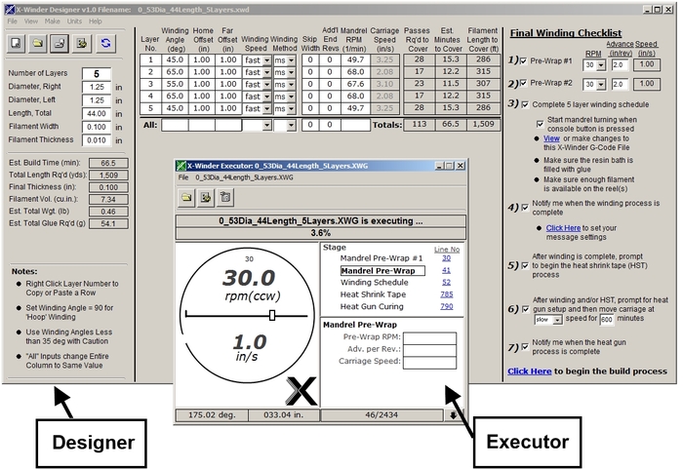The image size is (683, 469).
Task: Click the New file icon in Designer toolbar
Action: click(17, 43)
